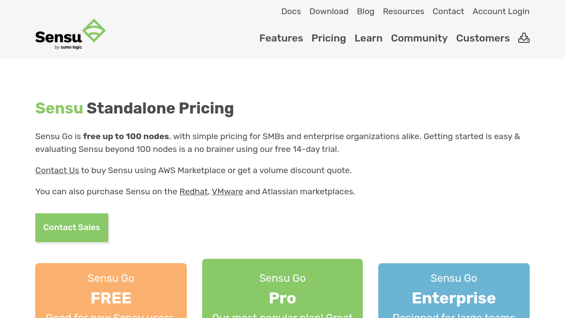
Task: Open the Redhat marketplace link
Action: click(193, 192)
